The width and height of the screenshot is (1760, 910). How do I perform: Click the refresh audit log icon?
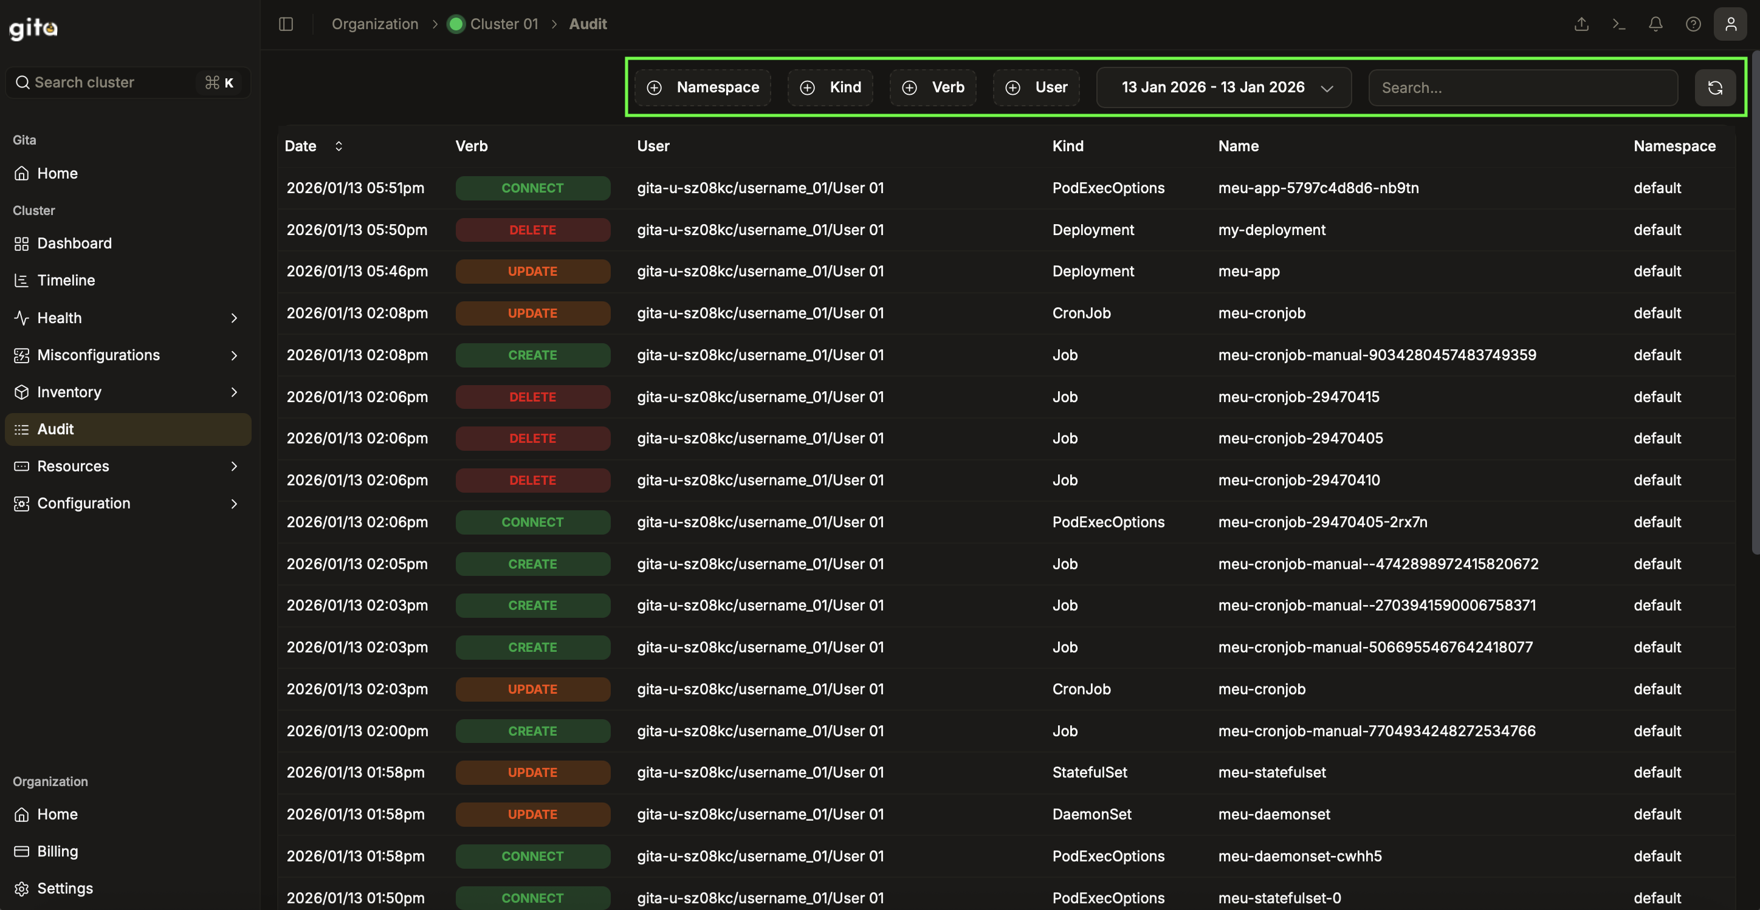pyautogui.click(x=1714, y=87)
